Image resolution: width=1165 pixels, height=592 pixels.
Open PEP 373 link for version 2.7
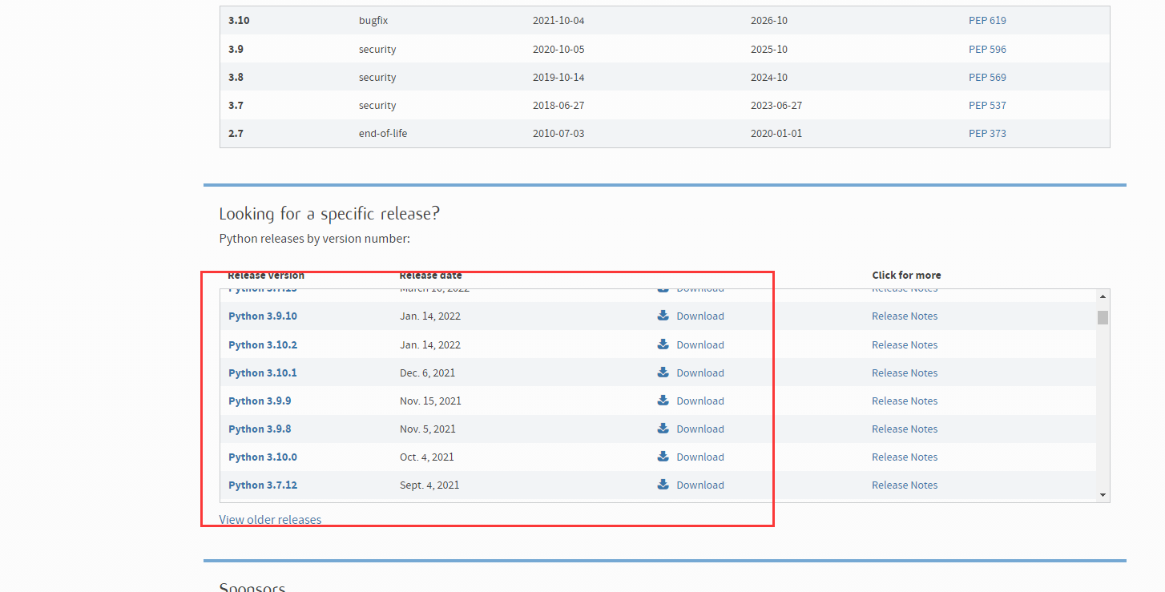point(987,134)
